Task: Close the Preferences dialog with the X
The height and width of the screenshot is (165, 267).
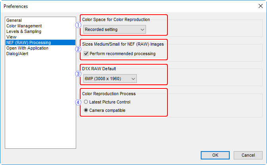Action: pyautogui.click(x=261, y=6)
